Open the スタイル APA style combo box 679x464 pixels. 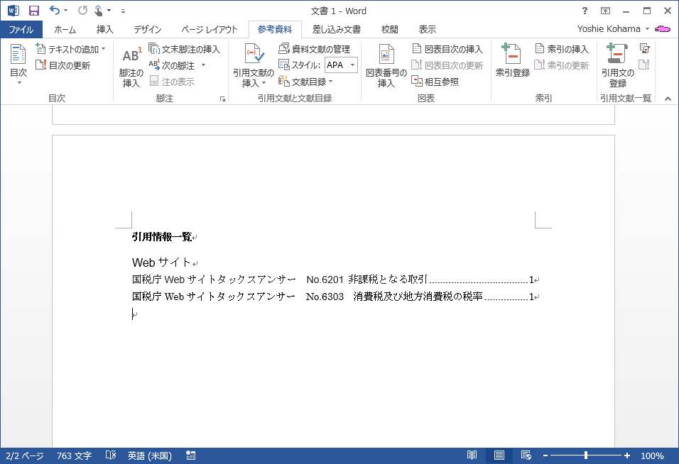pos(341,65)
